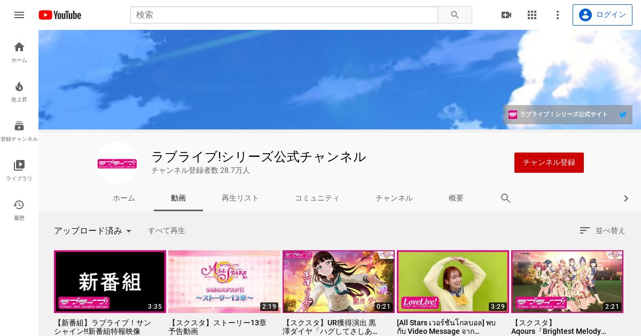
Task: Select ホーム in the left sidebar
Action: pos(19,52)
